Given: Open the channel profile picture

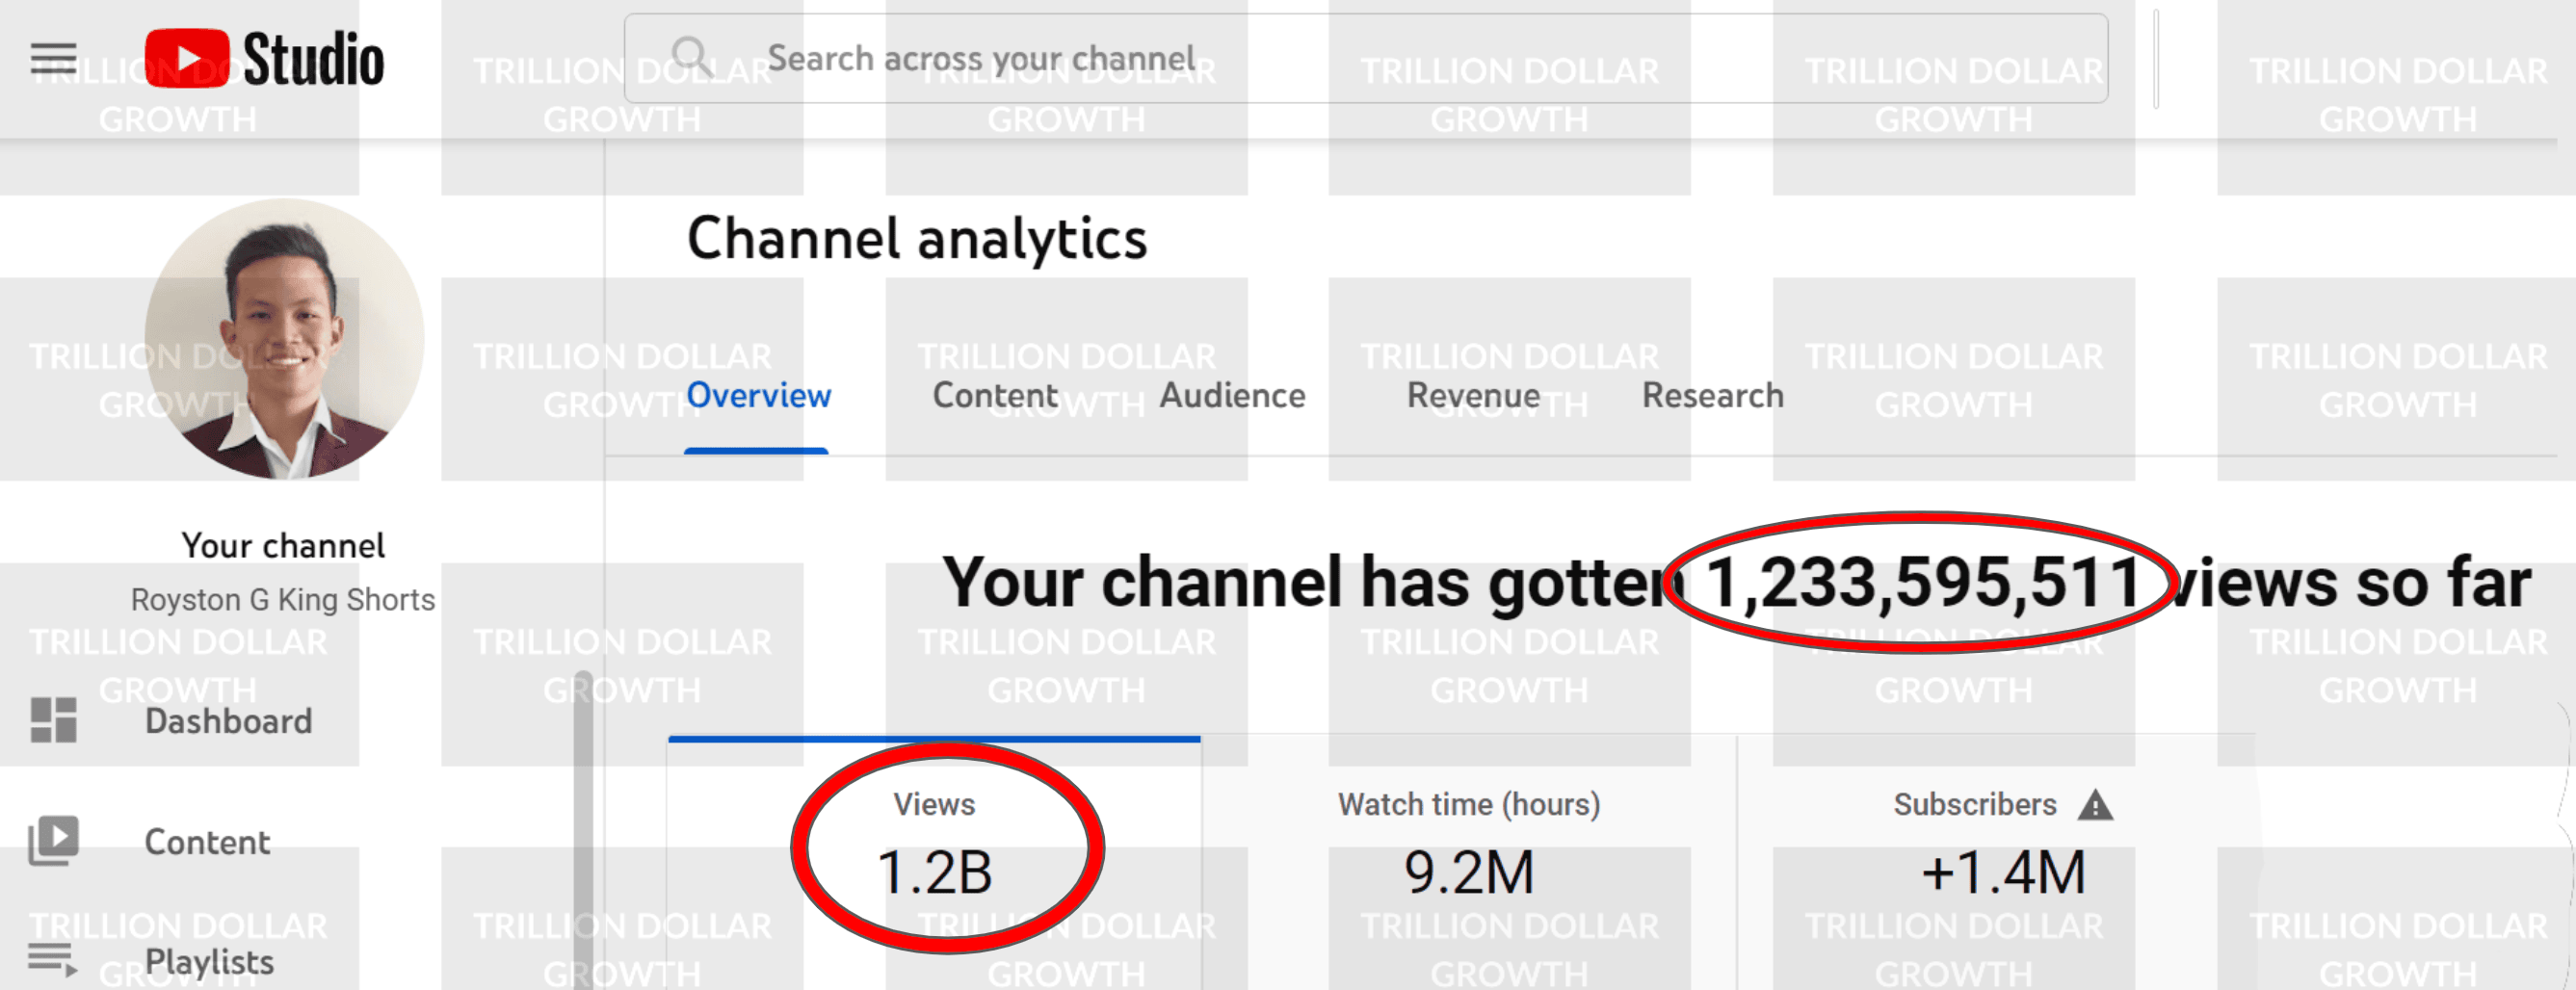Looking at the screenshot, I should coord(284,338).
